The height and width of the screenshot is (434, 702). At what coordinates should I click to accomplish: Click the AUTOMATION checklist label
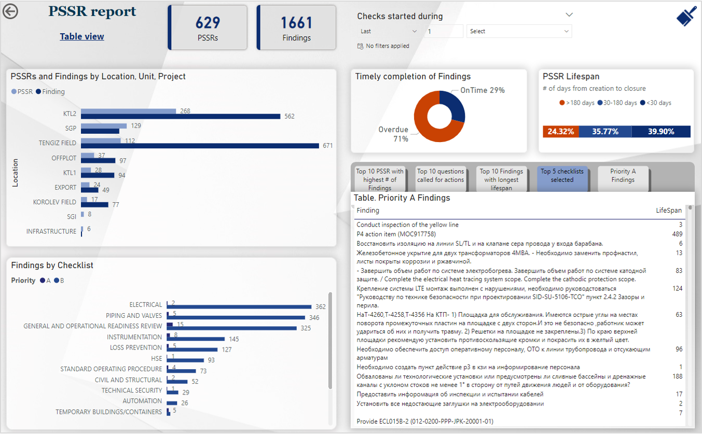click(x=143, y=401)
